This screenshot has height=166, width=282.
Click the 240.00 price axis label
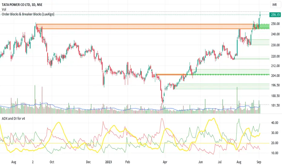coord(275,34)
